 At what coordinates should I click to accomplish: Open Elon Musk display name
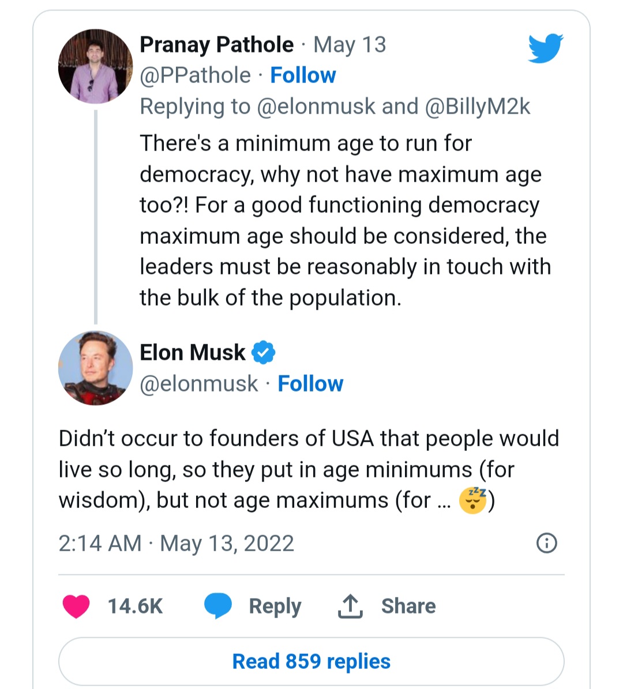coord(192,352)
